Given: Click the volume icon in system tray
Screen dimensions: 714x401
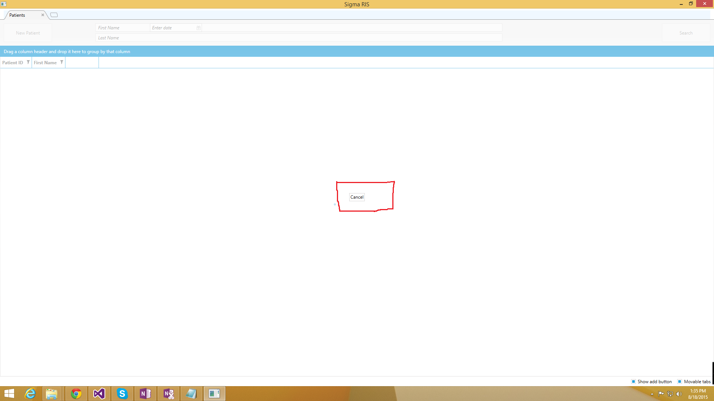Looking at the screenshot, I should 679,394.
